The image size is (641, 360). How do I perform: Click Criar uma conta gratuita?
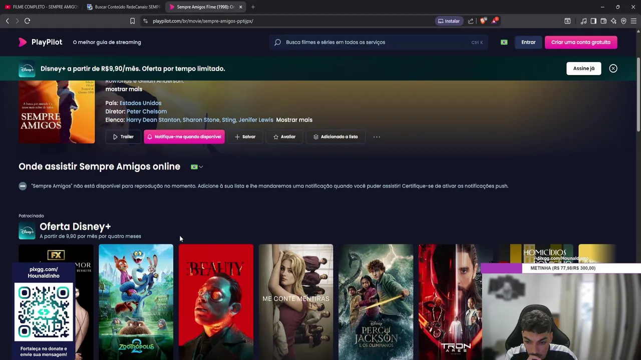coord(581,42)
